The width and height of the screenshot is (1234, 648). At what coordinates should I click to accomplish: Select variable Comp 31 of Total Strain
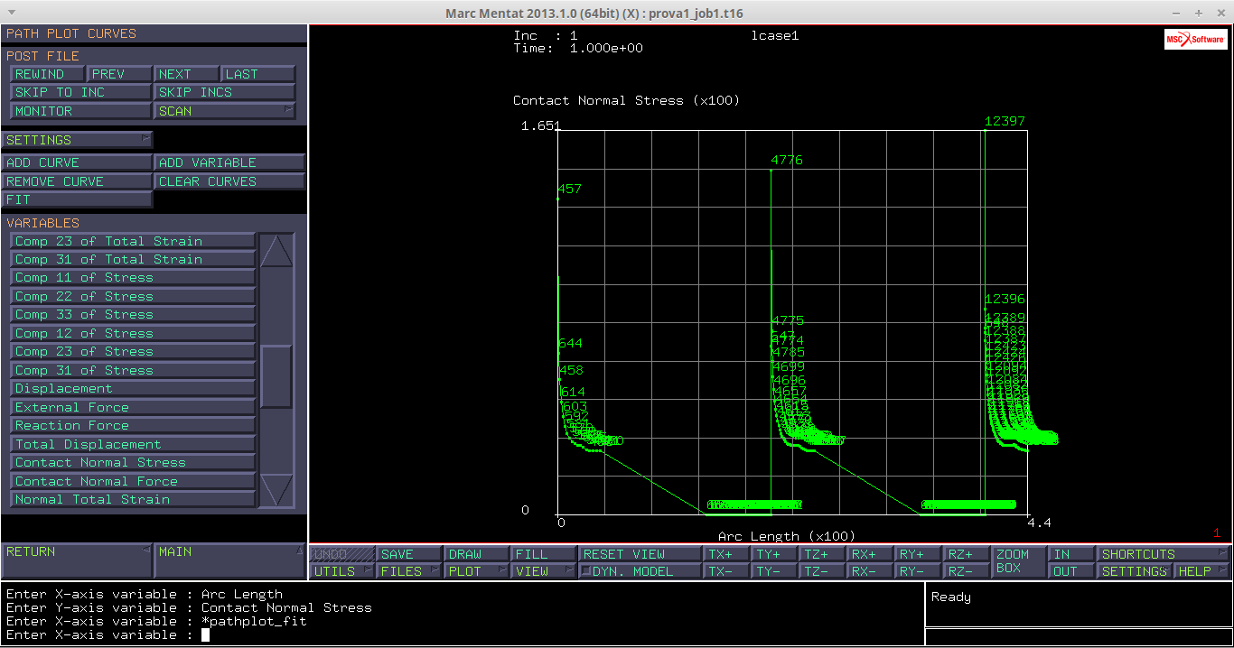pyautogui.click(x=134, y=259)
